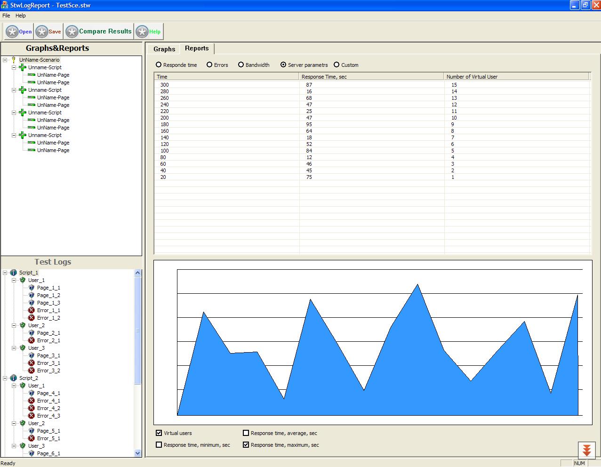This screenshot has width=601, height=467.
Task: Click the UnName-Scenario key icon
Action: pyautogui.click(x=14, y=60)
